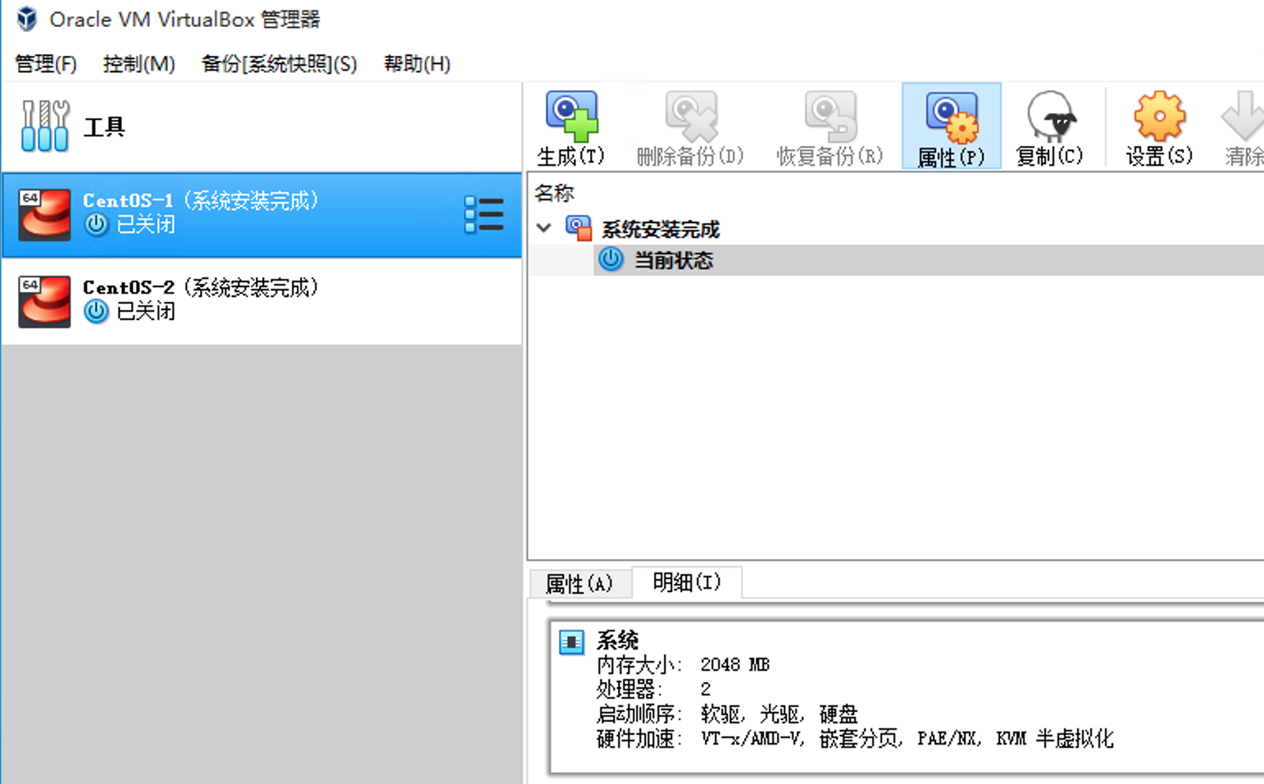Screen dimensions: 1264x784
Task: Click the 硬件加速 VT-x/AMD-V value text
Action: tap(907, 738)
